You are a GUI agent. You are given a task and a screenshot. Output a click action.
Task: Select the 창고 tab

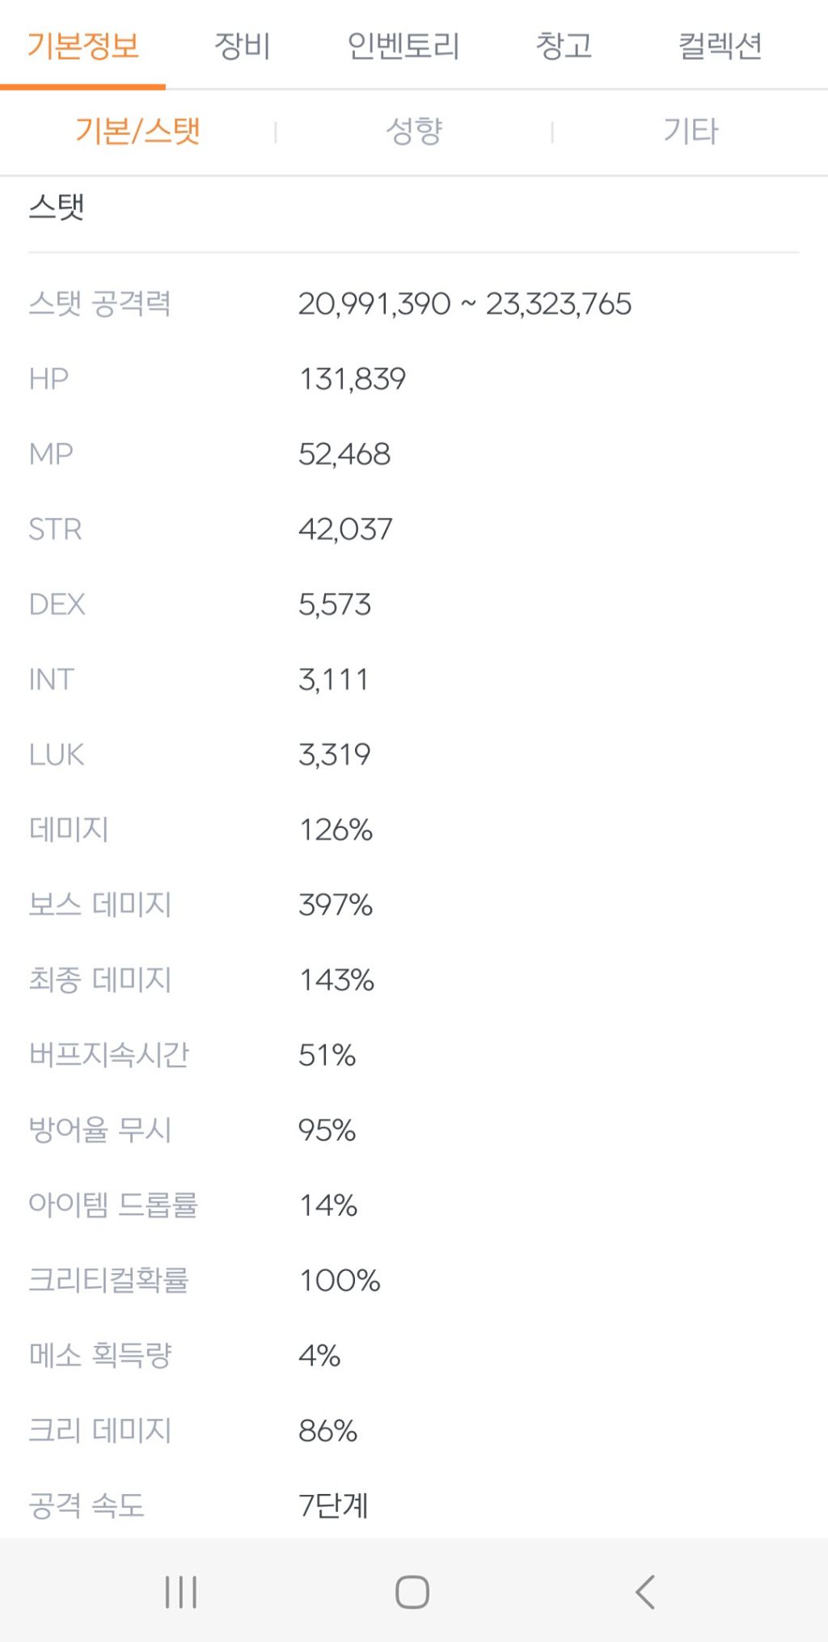tap(564, 45)
